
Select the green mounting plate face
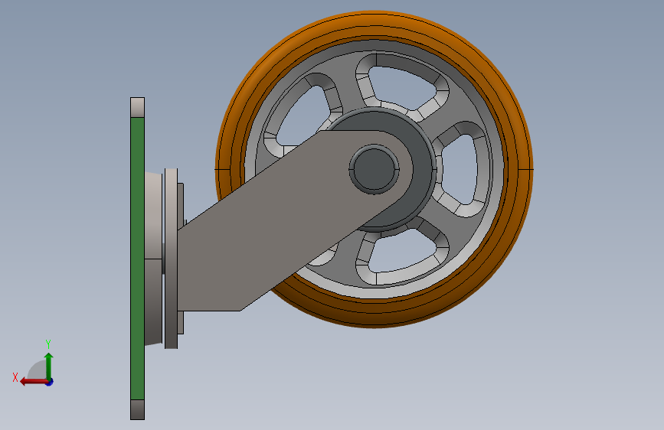137,258
